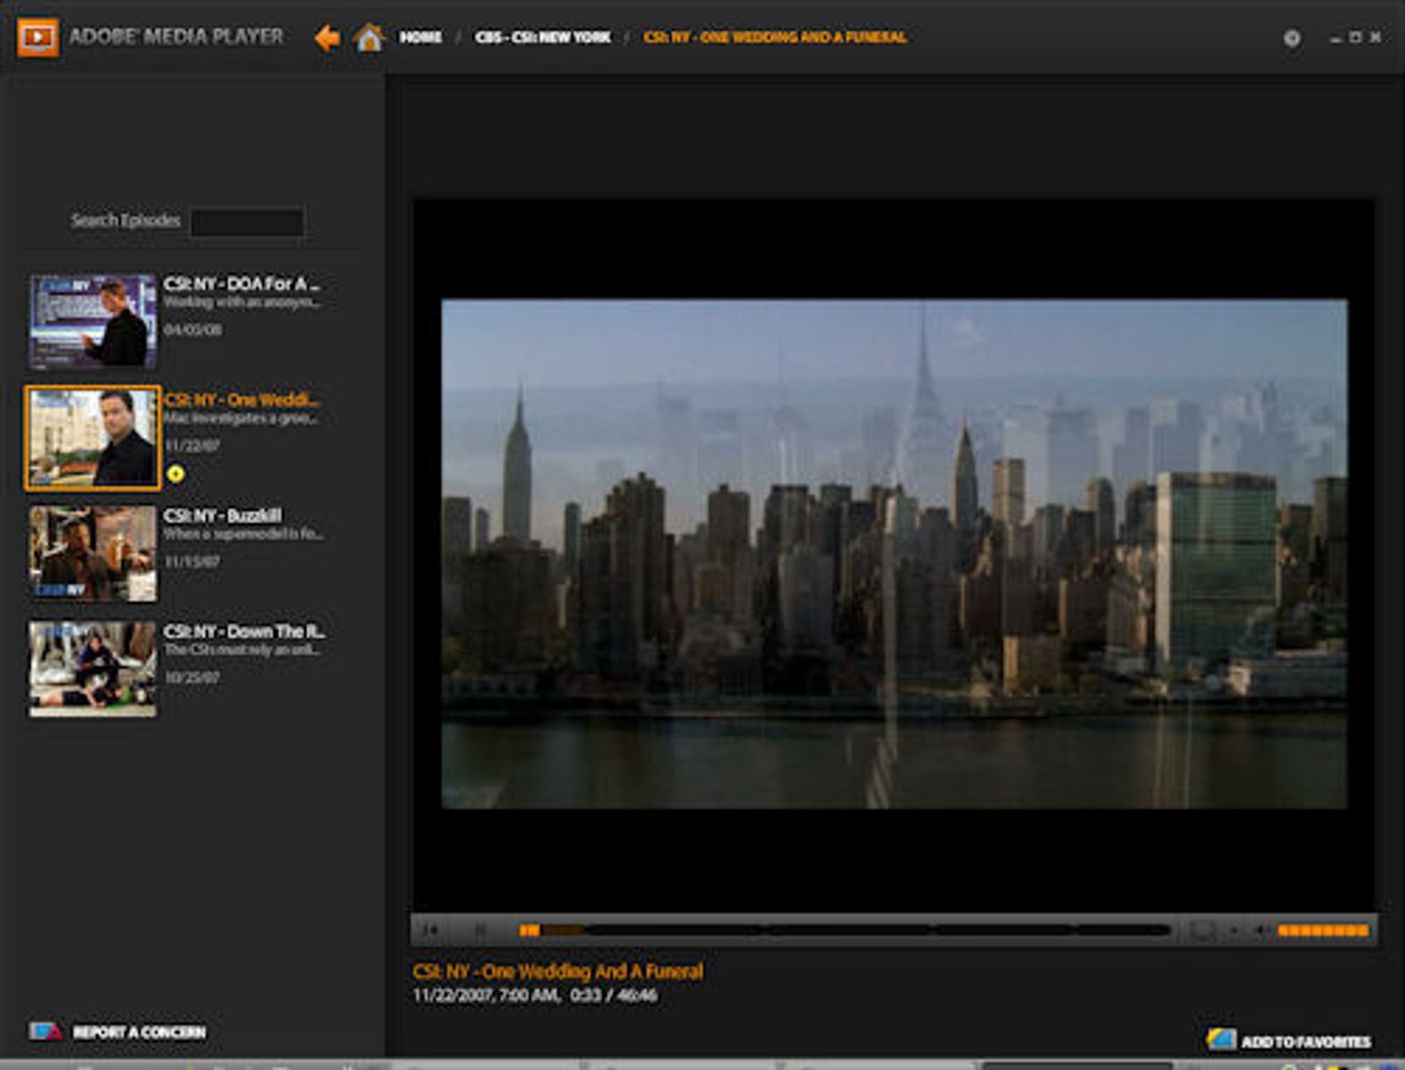Open the DOA For A... episode thumbnail
Viewport: 1405px width, 1070px height.
pos(93,322)
